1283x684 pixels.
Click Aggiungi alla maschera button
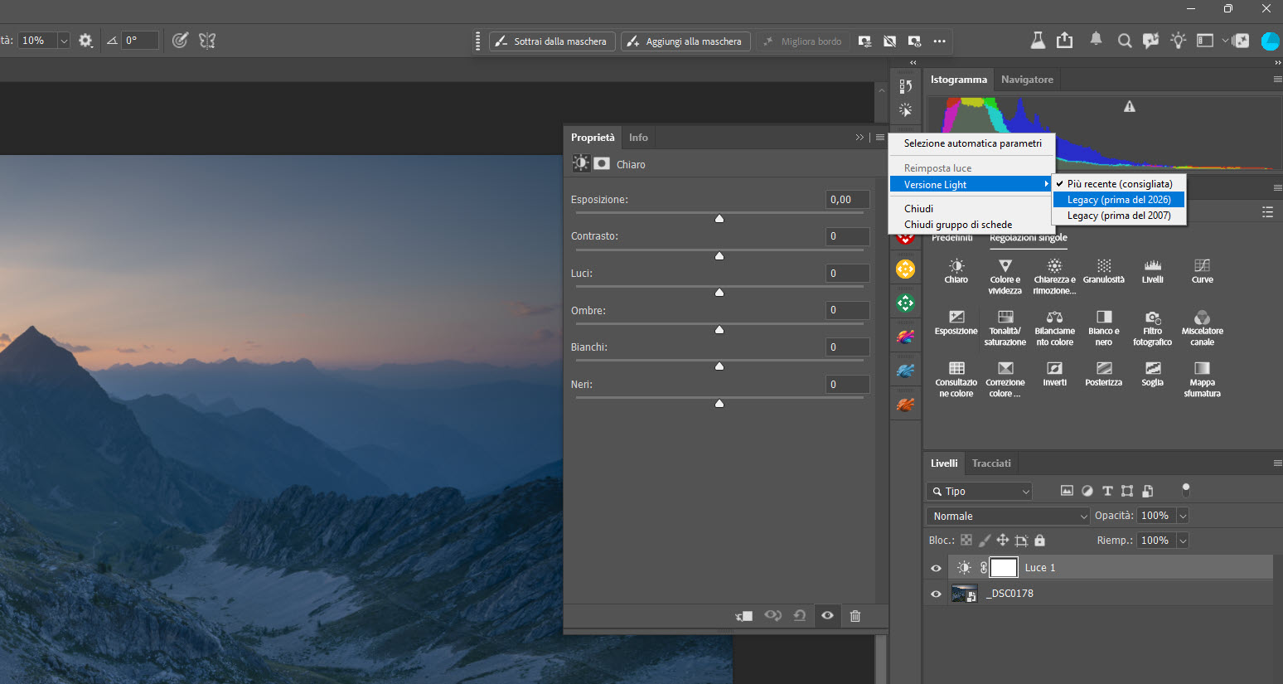point(685,41)
